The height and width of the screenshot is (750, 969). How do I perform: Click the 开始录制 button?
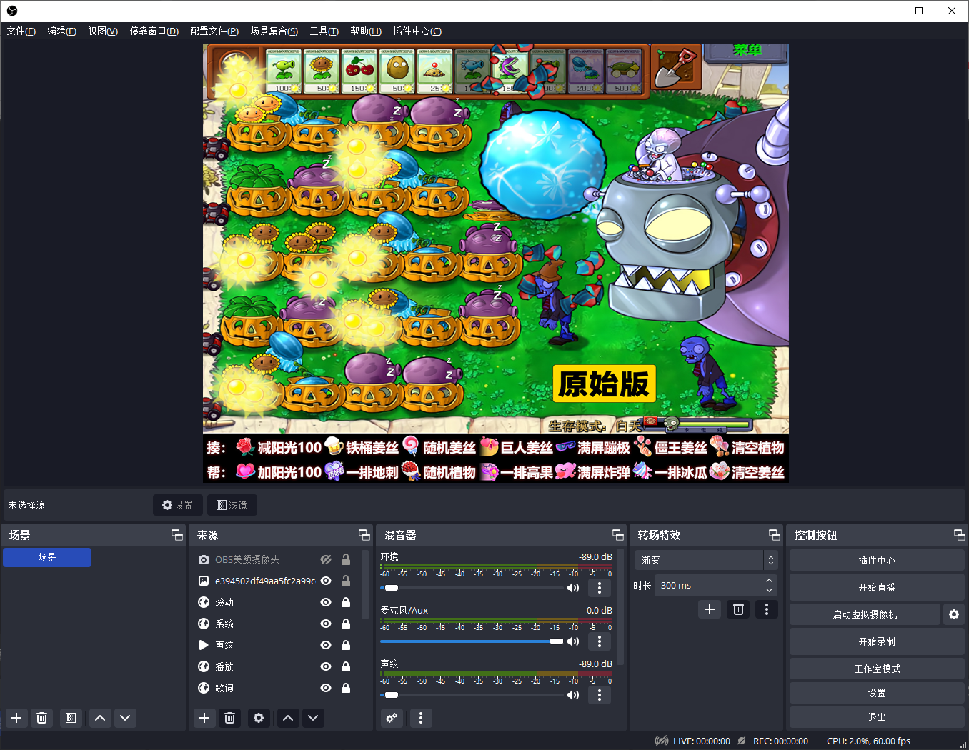(876, 641)
